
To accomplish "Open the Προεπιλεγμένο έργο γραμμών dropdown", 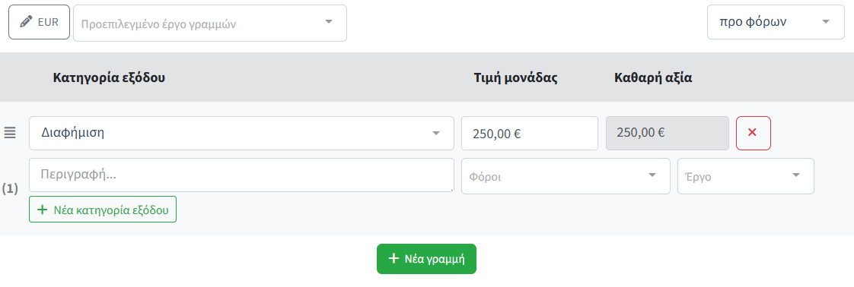I will 209,23.
